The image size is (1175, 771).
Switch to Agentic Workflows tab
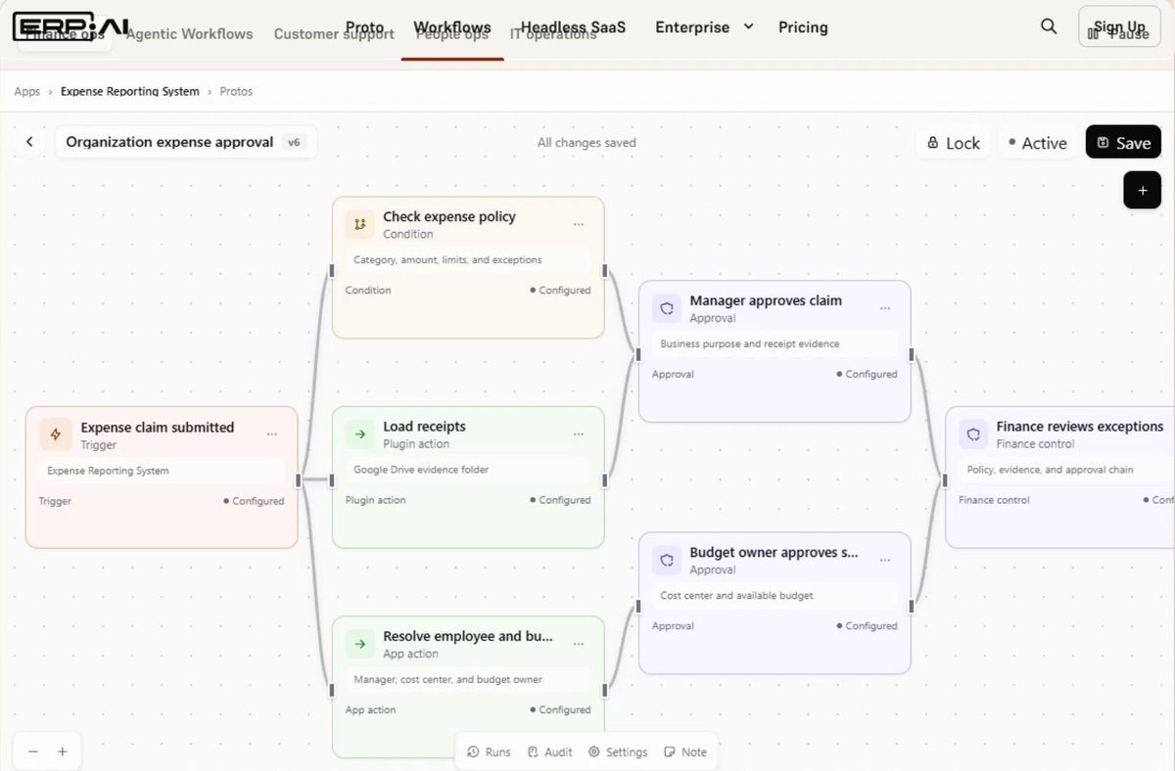coord(190,34)
